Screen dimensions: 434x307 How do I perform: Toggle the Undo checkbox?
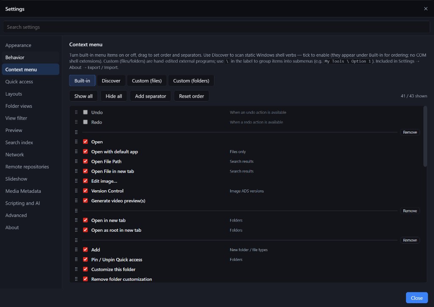(x=85, y=112)
